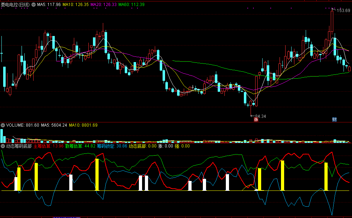Click the MA5: 117.96 label

(x=49, y=5)
